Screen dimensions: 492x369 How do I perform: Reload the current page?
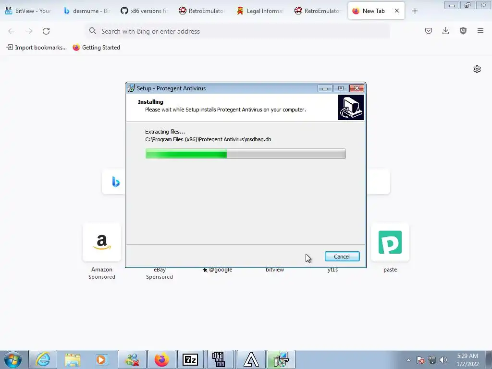click(x=46, y=31)
